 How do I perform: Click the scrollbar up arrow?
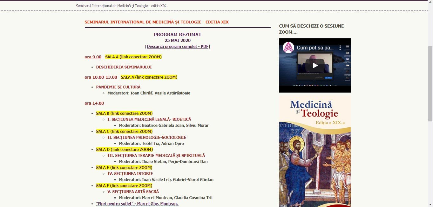[431, 3]
